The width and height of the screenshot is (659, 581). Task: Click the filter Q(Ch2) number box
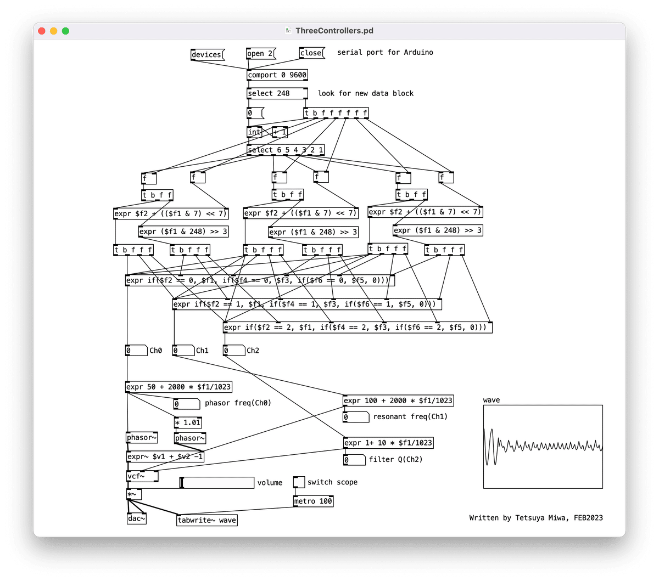pos(354,460)
